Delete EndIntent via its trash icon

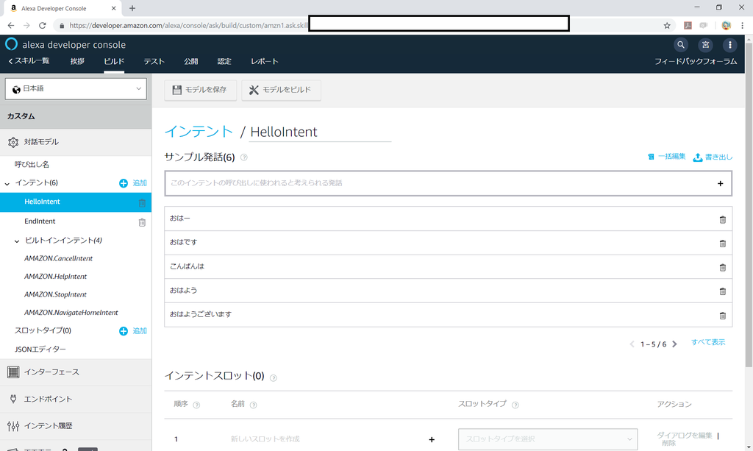click(142, 222)
